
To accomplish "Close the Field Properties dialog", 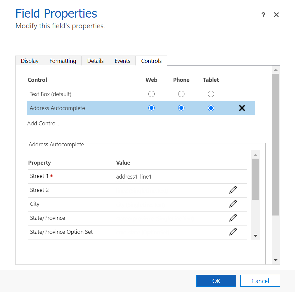I will pyautogui.click(x=276, y=15).
